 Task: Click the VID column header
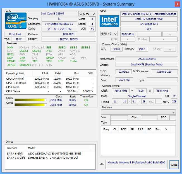[x=88, y=73]
